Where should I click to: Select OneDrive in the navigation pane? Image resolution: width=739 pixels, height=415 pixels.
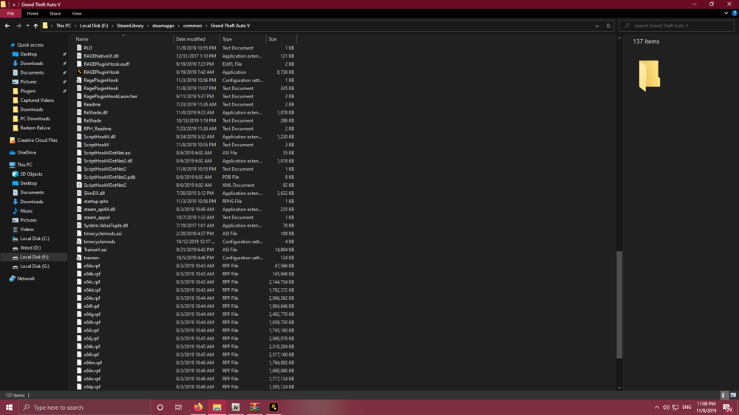click(27, 153)
